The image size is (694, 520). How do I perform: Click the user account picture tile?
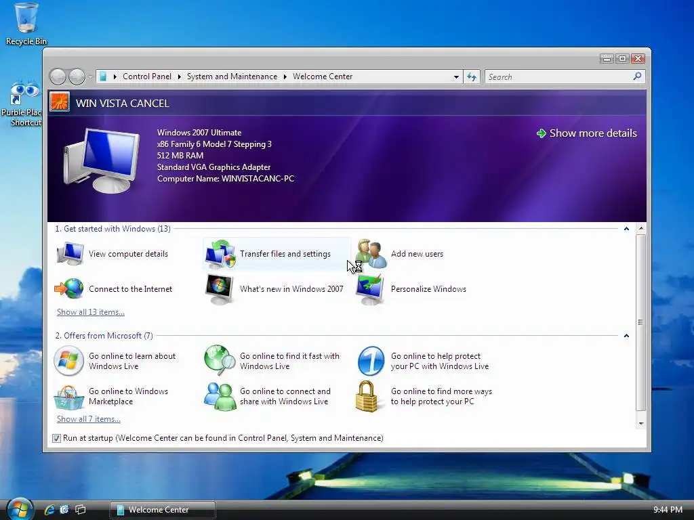tap(60, 102)
